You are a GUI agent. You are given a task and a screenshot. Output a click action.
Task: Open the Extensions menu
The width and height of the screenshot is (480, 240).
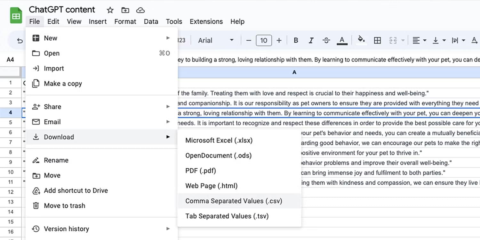[x=206, y=21]
